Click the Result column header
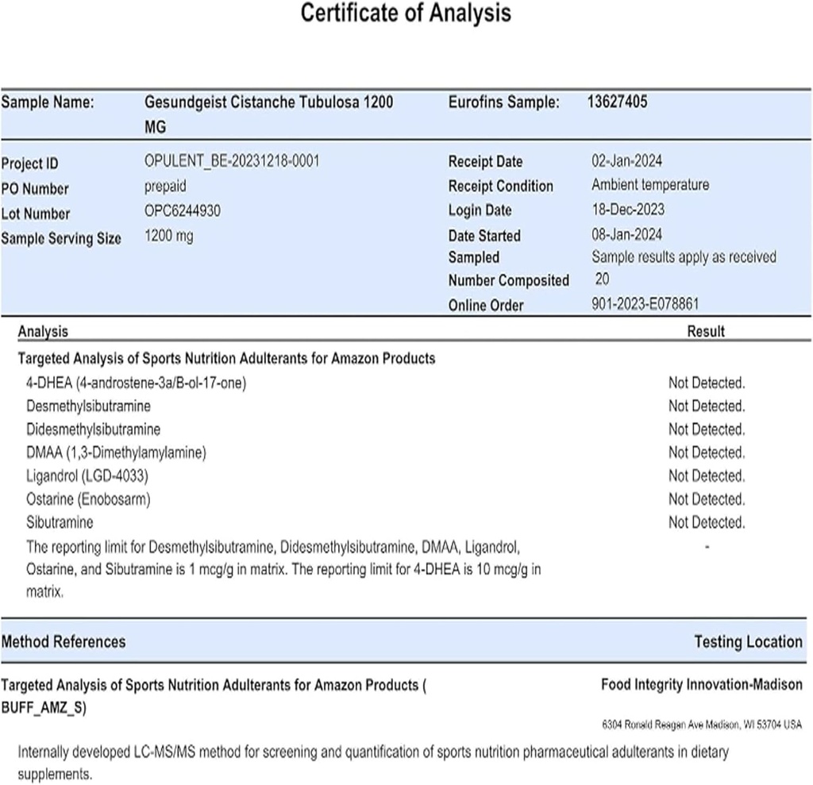Viewport: 813px width, 785px height. point(706,332)
